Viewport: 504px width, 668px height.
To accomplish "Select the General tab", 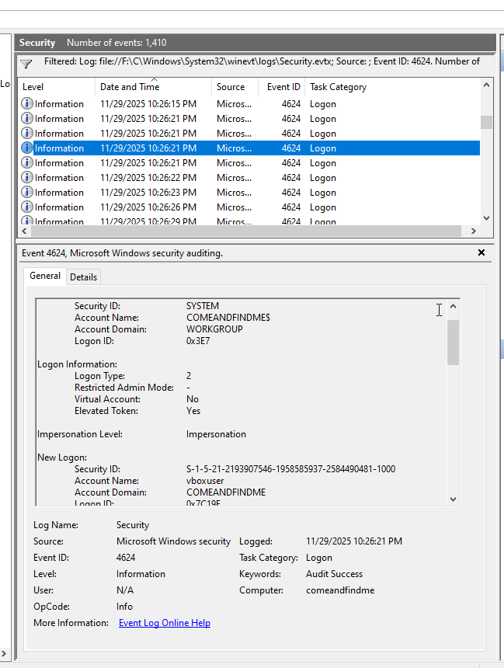I will [x=45, y=276].
